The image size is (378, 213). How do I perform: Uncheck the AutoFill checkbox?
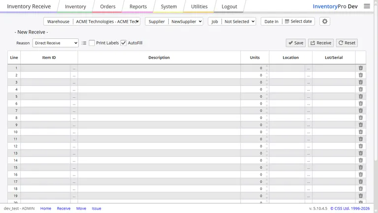pyautogui.click(x=124, y=43)
